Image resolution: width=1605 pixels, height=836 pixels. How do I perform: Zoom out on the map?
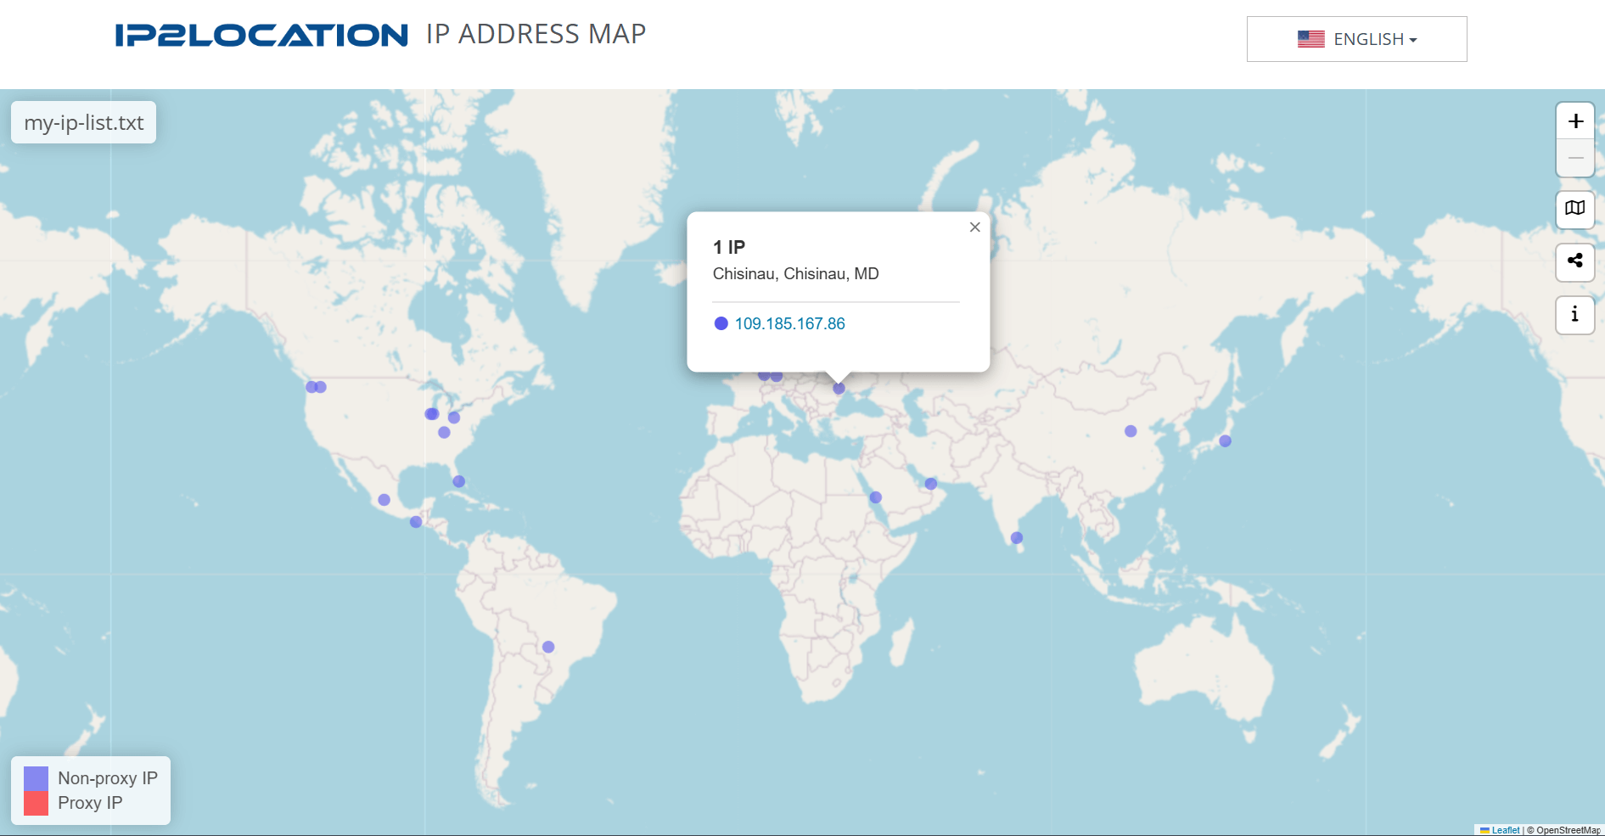click(1575, 158)
